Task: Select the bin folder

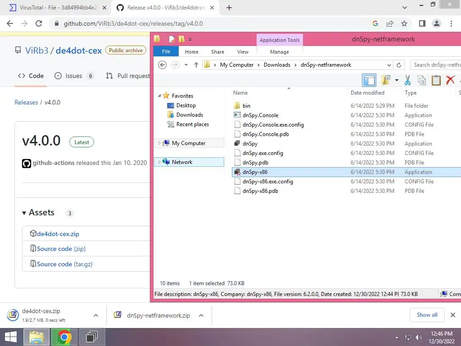Action: (246, 105)
